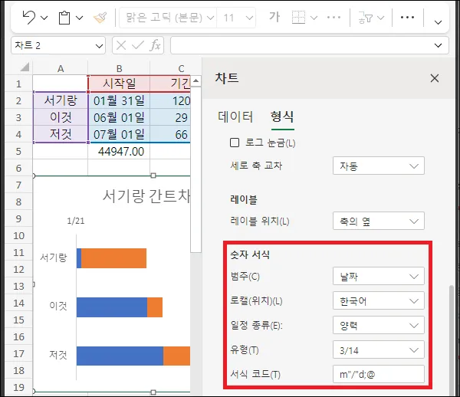
Task: Expand sort and filter dropdown arrow
Action: (x=380, y=18)
